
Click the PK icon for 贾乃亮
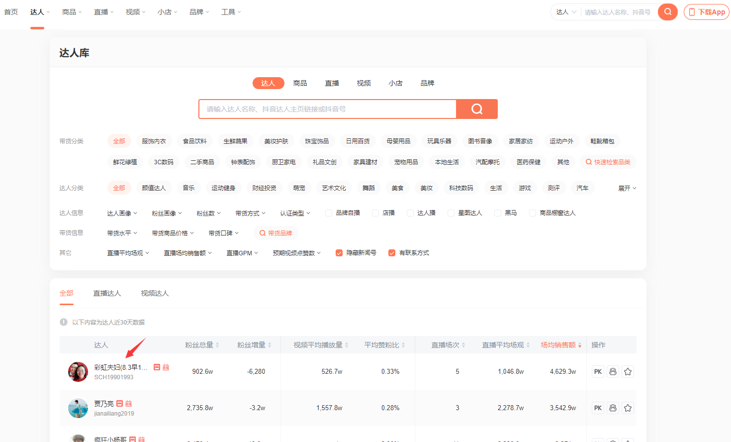click(598, 408)
